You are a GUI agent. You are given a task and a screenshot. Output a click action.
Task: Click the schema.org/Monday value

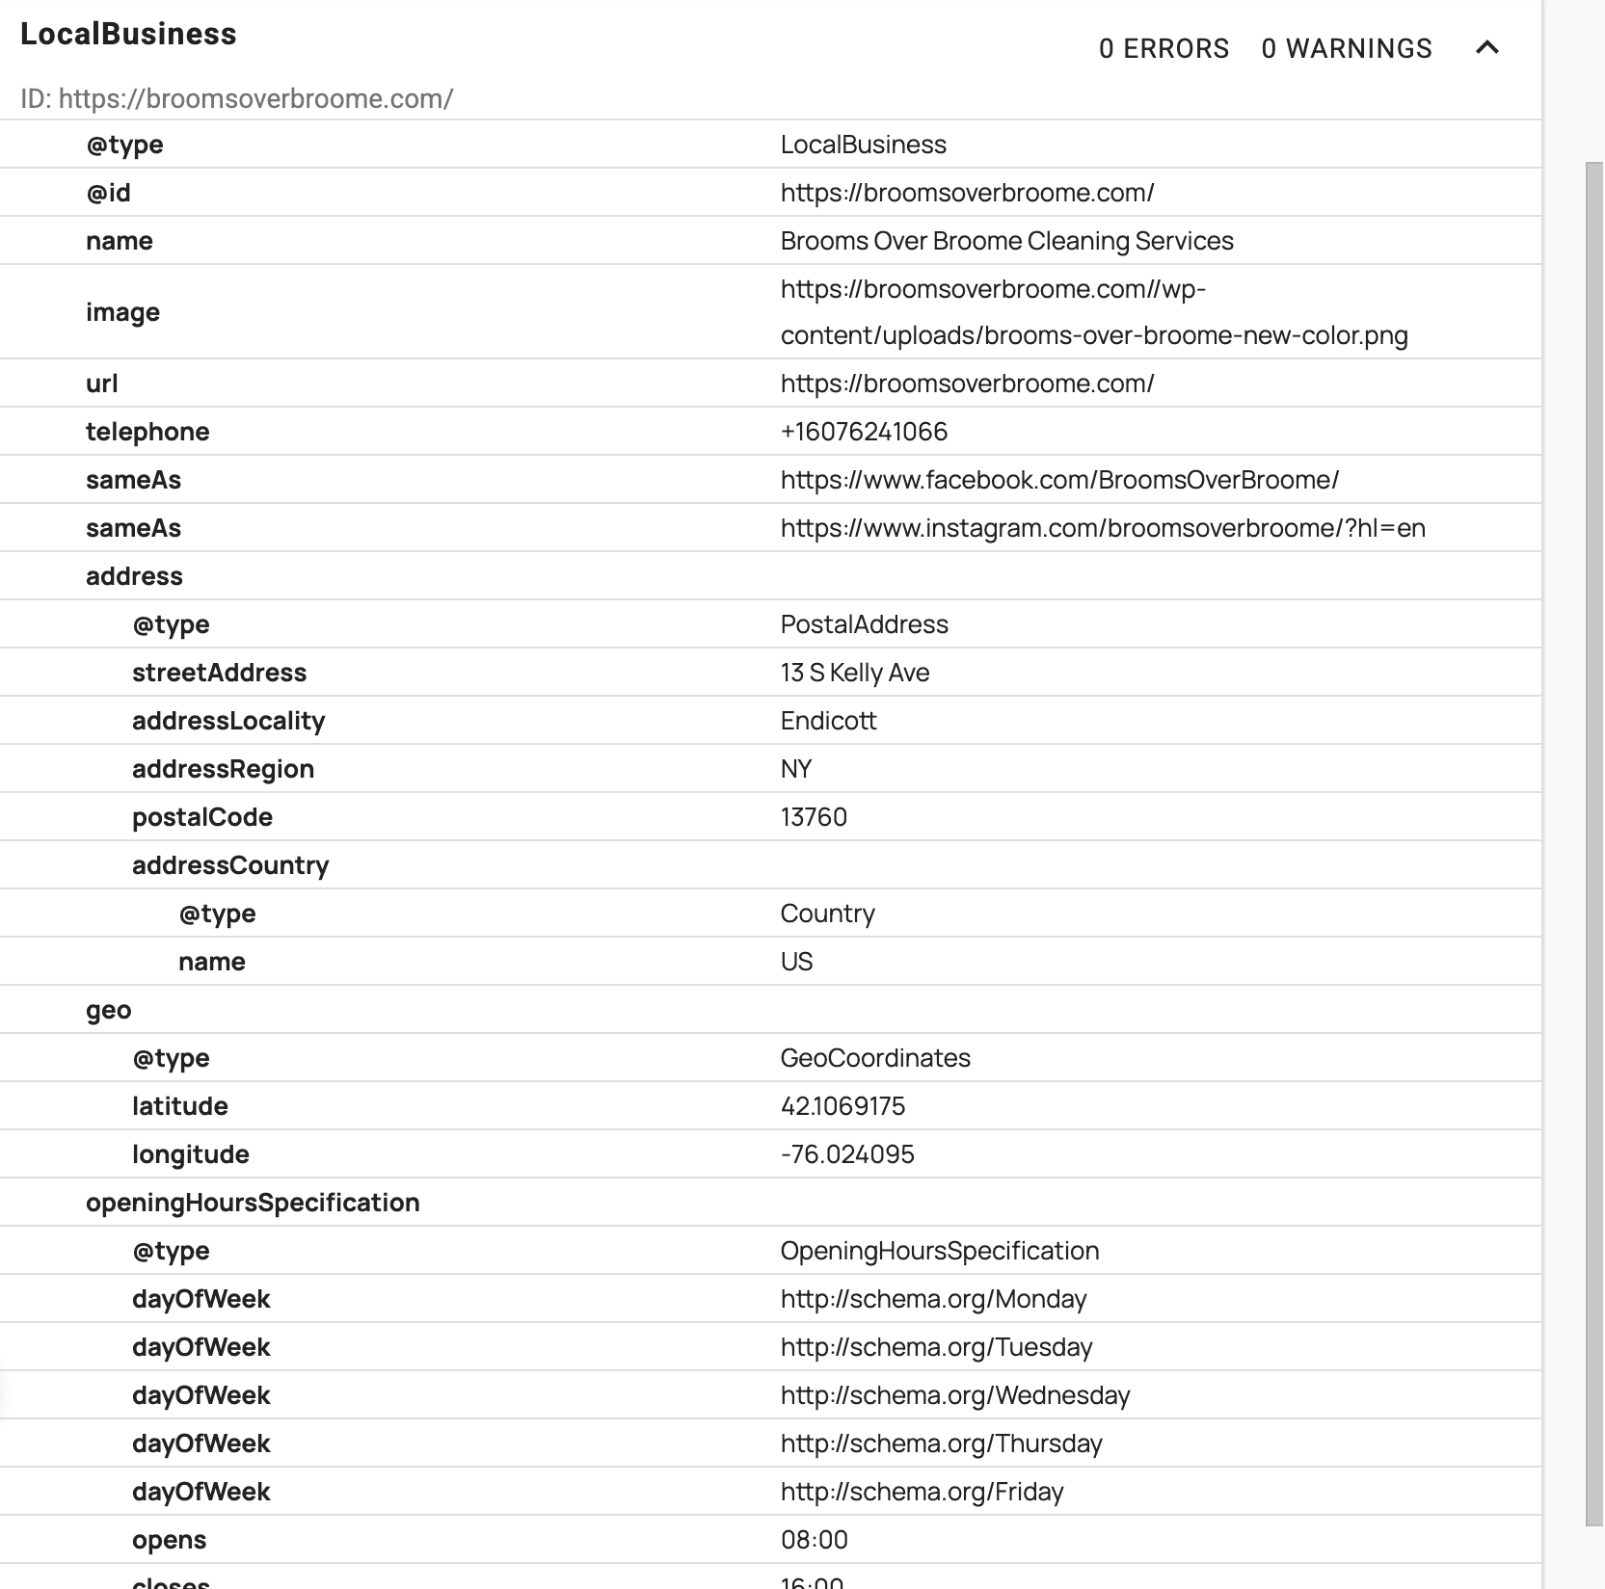pyautogui.click(x=933, y=1299)
